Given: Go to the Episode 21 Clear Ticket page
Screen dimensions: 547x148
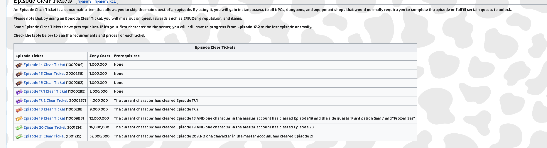Looking at the screenshot, I should pos(44,136).
